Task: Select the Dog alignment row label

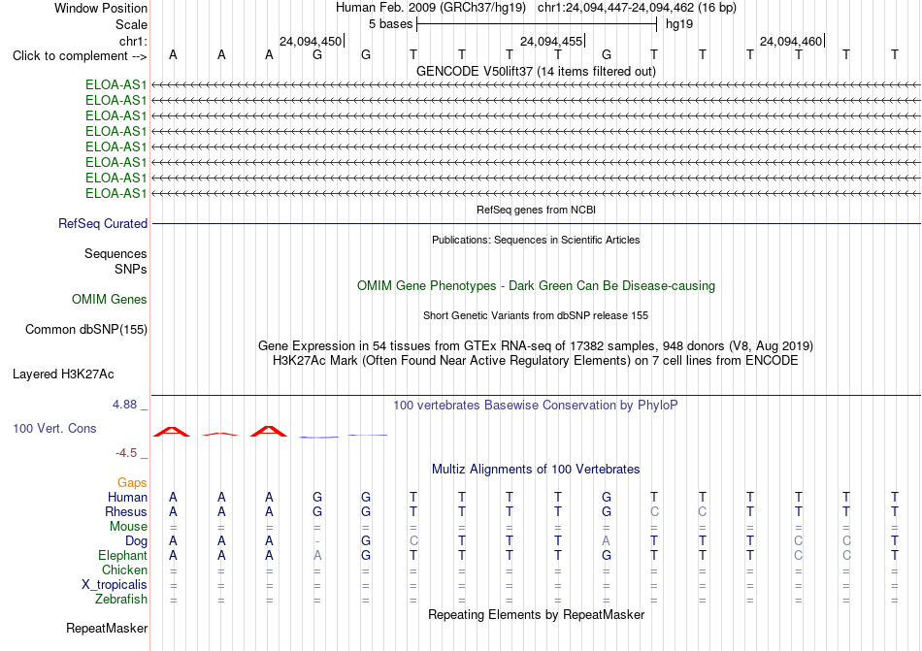Action: pos(137,541)
